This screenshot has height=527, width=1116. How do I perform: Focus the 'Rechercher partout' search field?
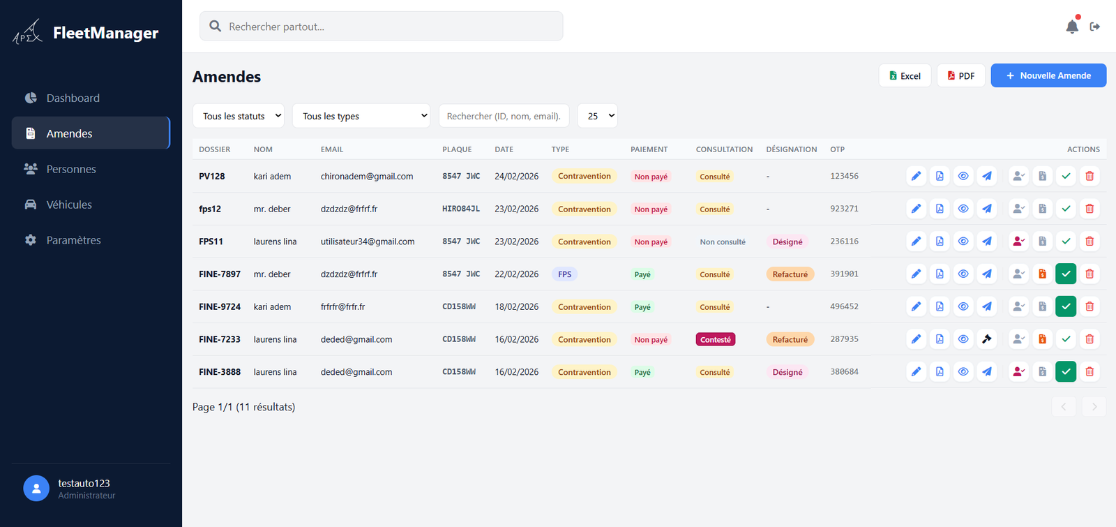pos(382,26)
